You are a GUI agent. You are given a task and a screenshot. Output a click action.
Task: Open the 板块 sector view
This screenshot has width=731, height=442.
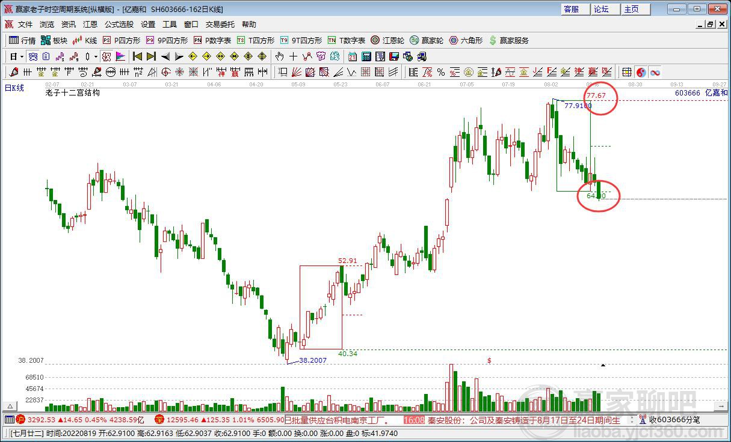54,40
